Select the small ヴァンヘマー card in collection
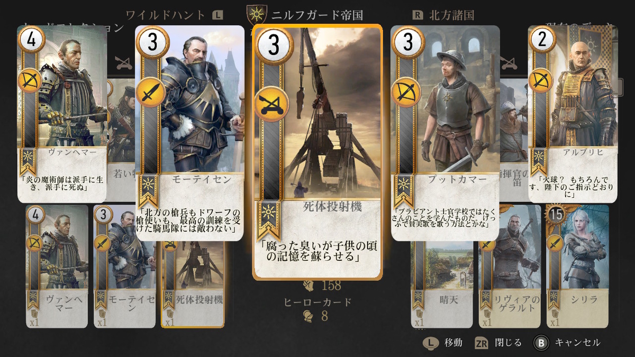 (x=57, y=266)
